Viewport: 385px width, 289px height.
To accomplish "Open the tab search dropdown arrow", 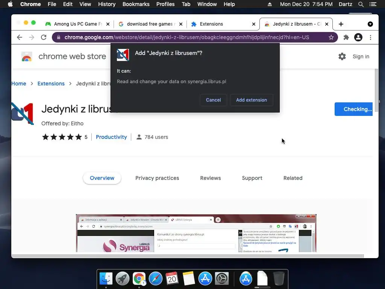I will coord(370,24).
